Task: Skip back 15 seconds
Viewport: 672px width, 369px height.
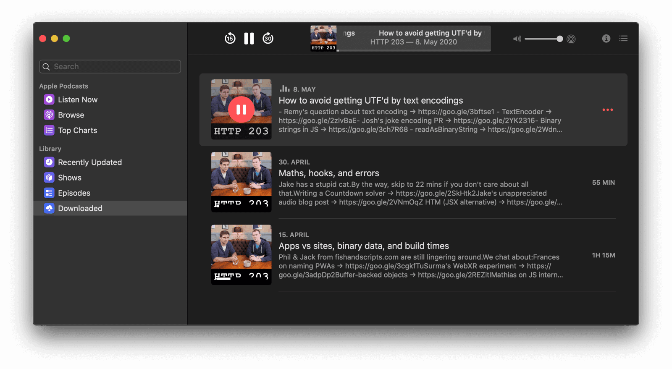Action: (x=230, y=39)
